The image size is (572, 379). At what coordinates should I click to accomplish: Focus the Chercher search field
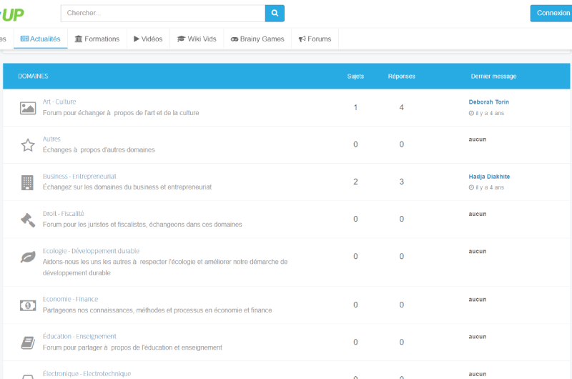pos(163,13)
